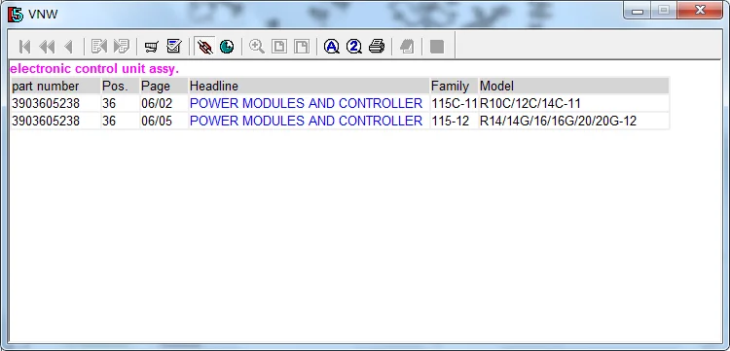Click the 'Family' column header
This screenshot has height=351, width=730.
pyautogui.click(x=454, y=86)
